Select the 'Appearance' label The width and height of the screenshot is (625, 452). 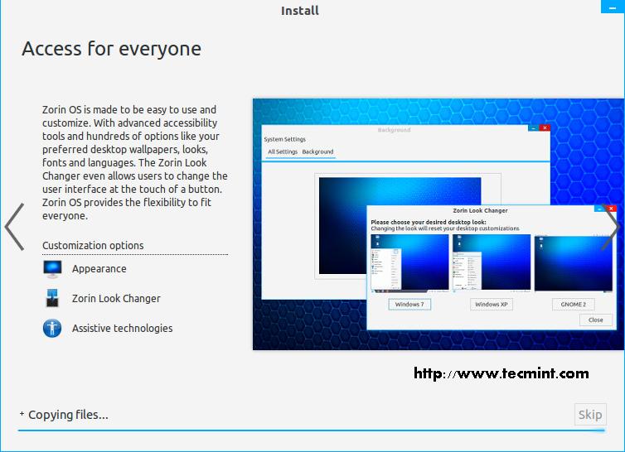pos(99,269)
